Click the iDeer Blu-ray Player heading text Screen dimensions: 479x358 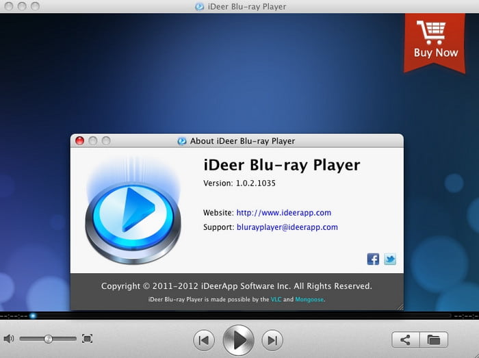click(x=282, y=165)
